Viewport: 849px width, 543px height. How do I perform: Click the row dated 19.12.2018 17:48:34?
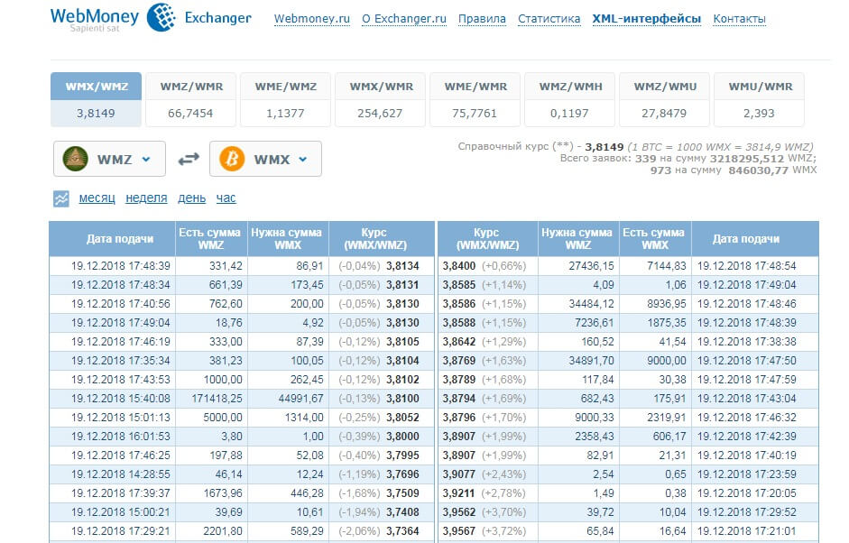click(x=242, y=285)
